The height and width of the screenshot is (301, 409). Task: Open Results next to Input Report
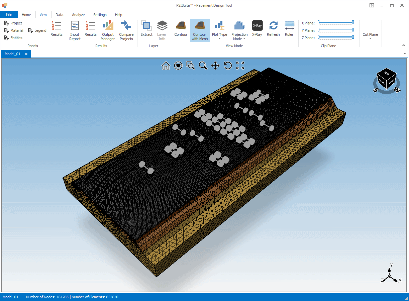(91, 29)
